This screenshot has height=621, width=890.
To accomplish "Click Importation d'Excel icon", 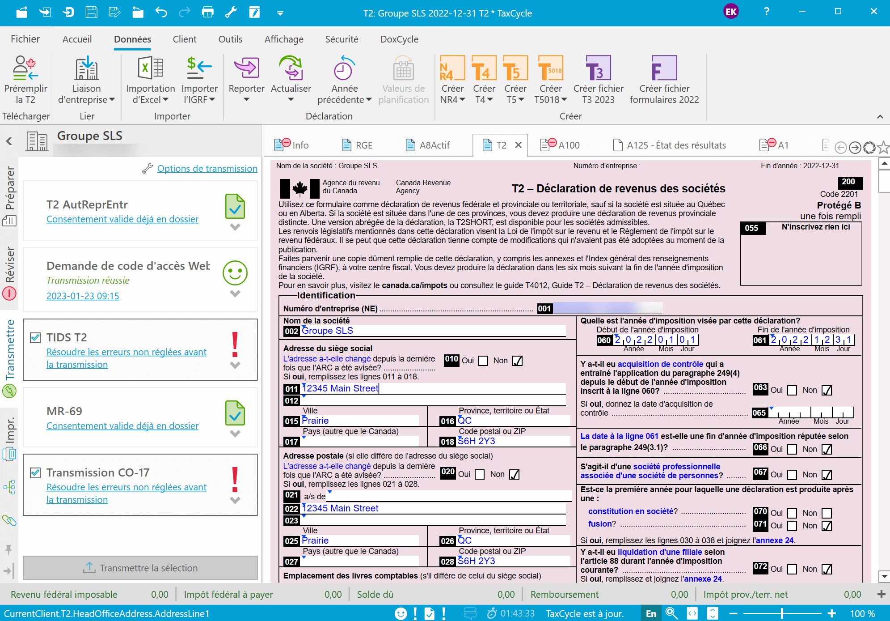I will [x=150, y=68].
